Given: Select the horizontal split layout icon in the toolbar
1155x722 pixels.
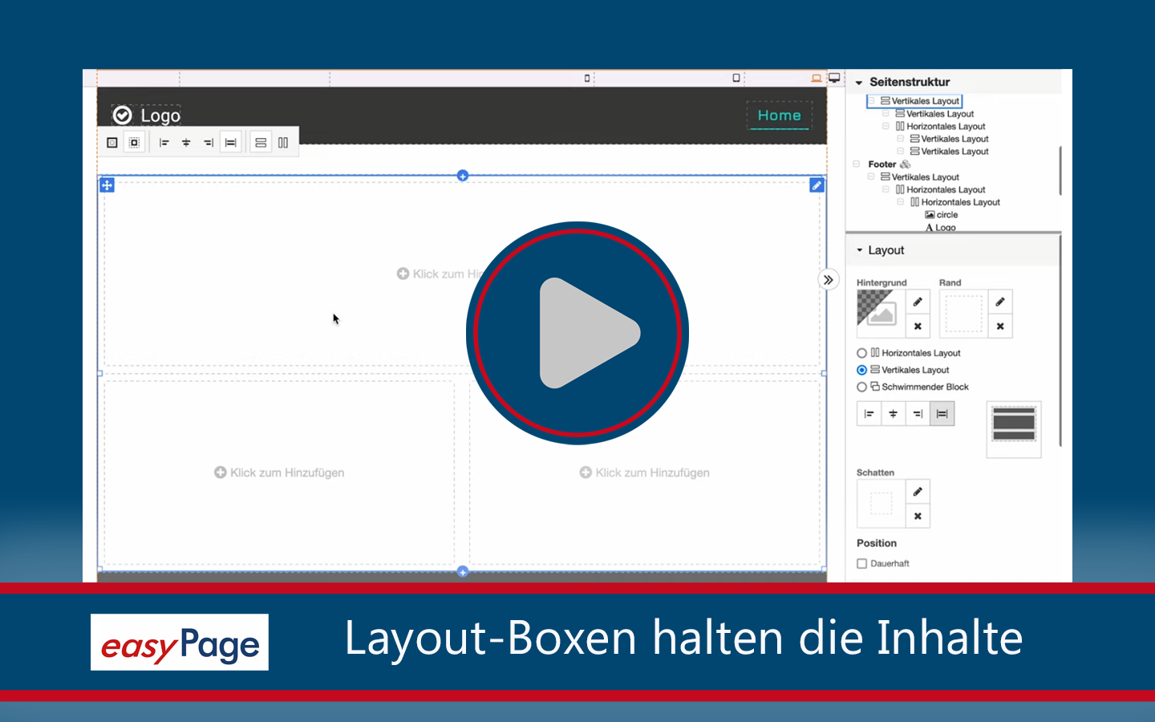Looking at the screenshot, I should click(x=261, y=142).
